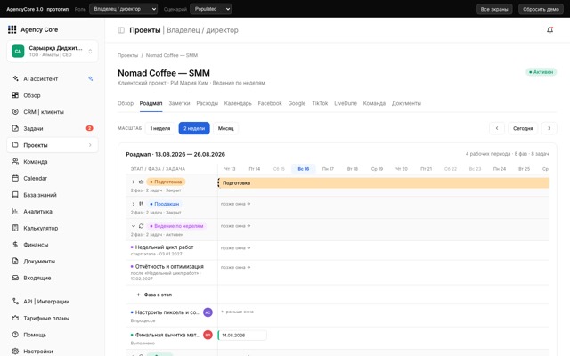Click the Недельный цикл работ phase row
Image resolution: width=570 pixels, height=356 pixels.
click(x=172, y=250)
